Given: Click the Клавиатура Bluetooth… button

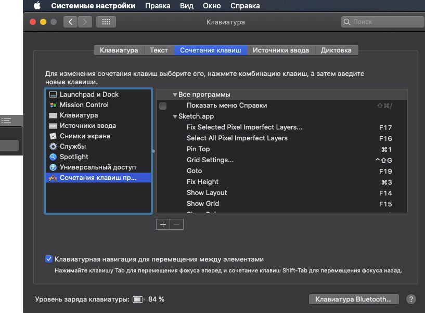Looking at the screenshot, I should click(354, 299).
